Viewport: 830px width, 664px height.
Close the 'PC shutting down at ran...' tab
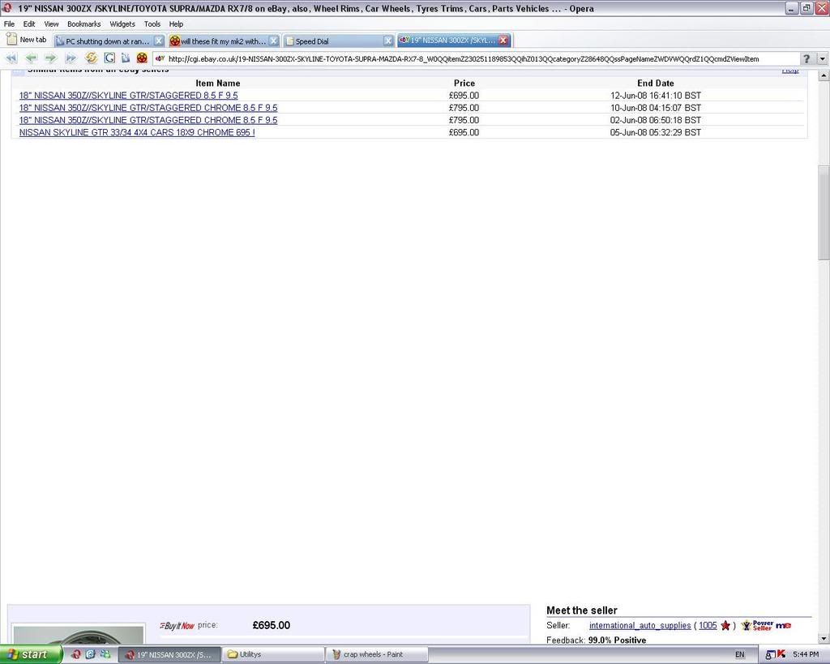coord(159,41)
